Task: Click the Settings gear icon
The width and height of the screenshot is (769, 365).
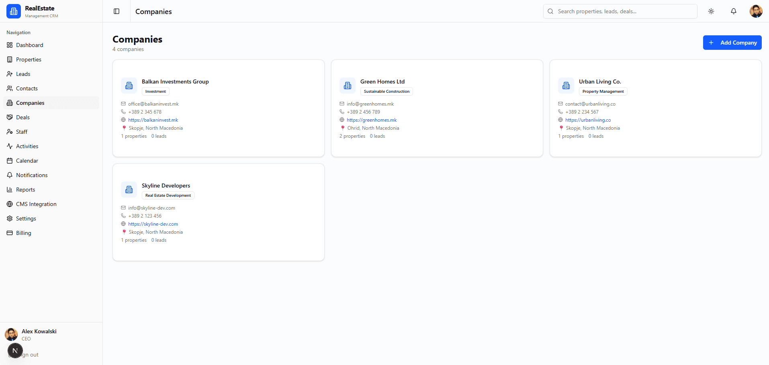Action: (x=10, y=218)
